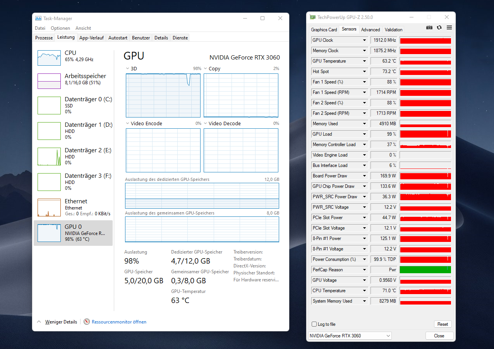Click the 3D utilization graph

163,95
